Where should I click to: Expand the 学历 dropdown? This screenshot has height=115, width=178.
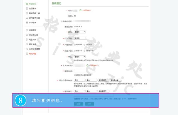(80, 57)
